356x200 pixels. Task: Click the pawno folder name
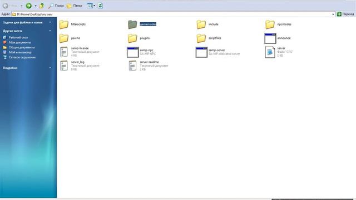pos(76,38)
